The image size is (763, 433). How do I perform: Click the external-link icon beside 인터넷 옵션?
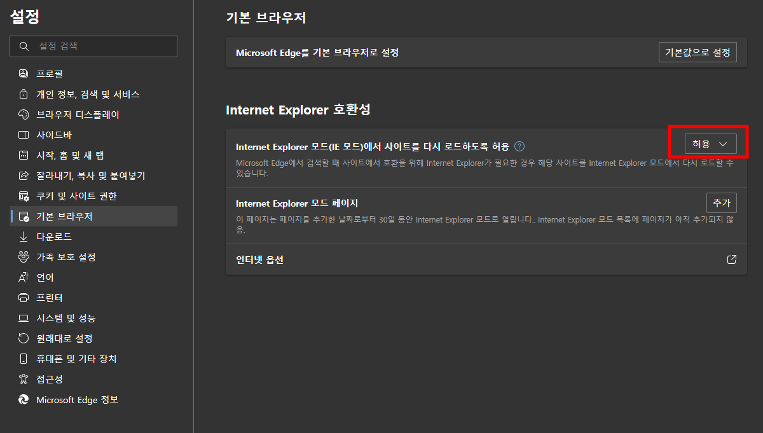point(732,259)
